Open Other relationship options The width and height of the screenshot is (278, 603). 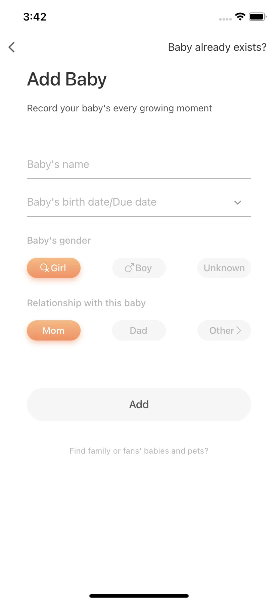tap(224, 330)
